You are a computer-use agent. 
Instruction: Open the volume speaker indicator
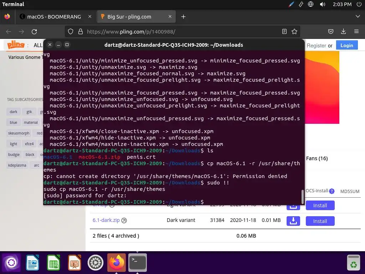coord(322,4)
